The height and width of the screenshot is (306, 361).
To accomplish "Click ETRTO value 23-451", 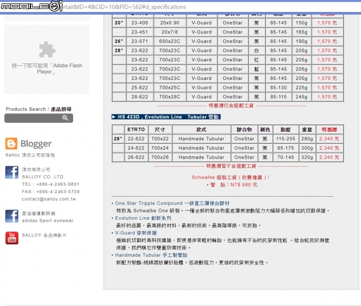I will pyautogui.click(x=140, y=32).
